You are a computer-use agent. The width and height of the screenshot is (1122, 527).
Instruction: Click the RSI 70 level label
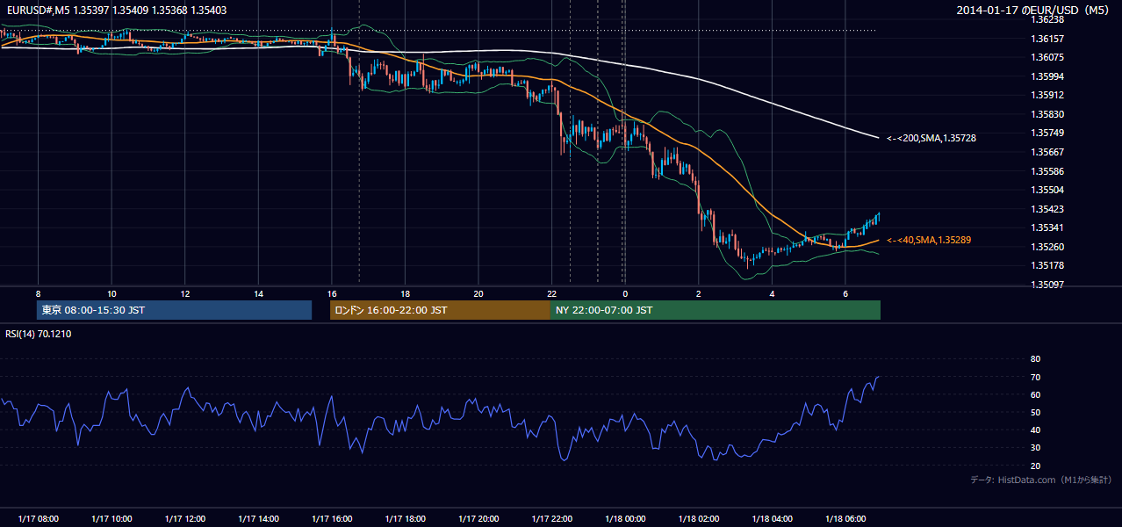coord(1035,377)
